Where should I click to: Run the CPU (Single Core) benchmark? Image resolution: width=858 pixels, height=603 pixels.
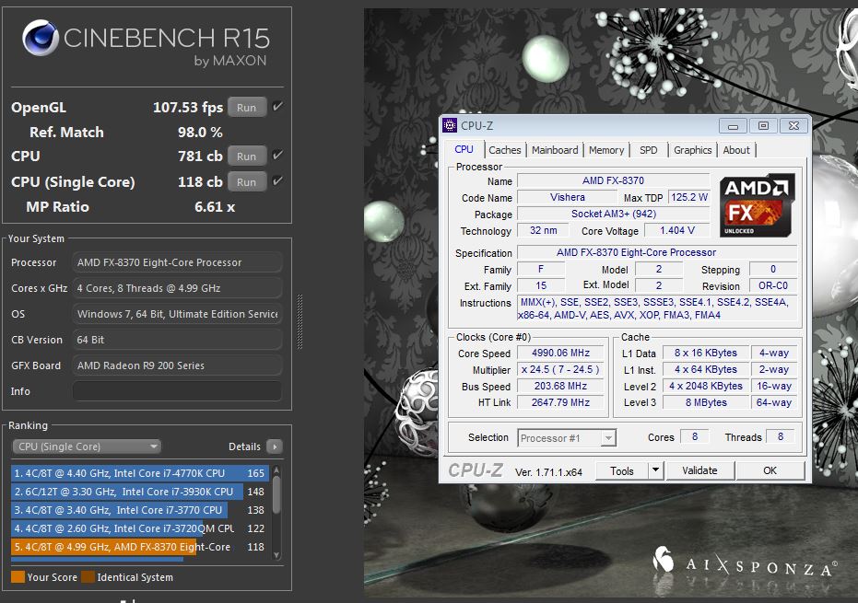click(x=247, y=182)
